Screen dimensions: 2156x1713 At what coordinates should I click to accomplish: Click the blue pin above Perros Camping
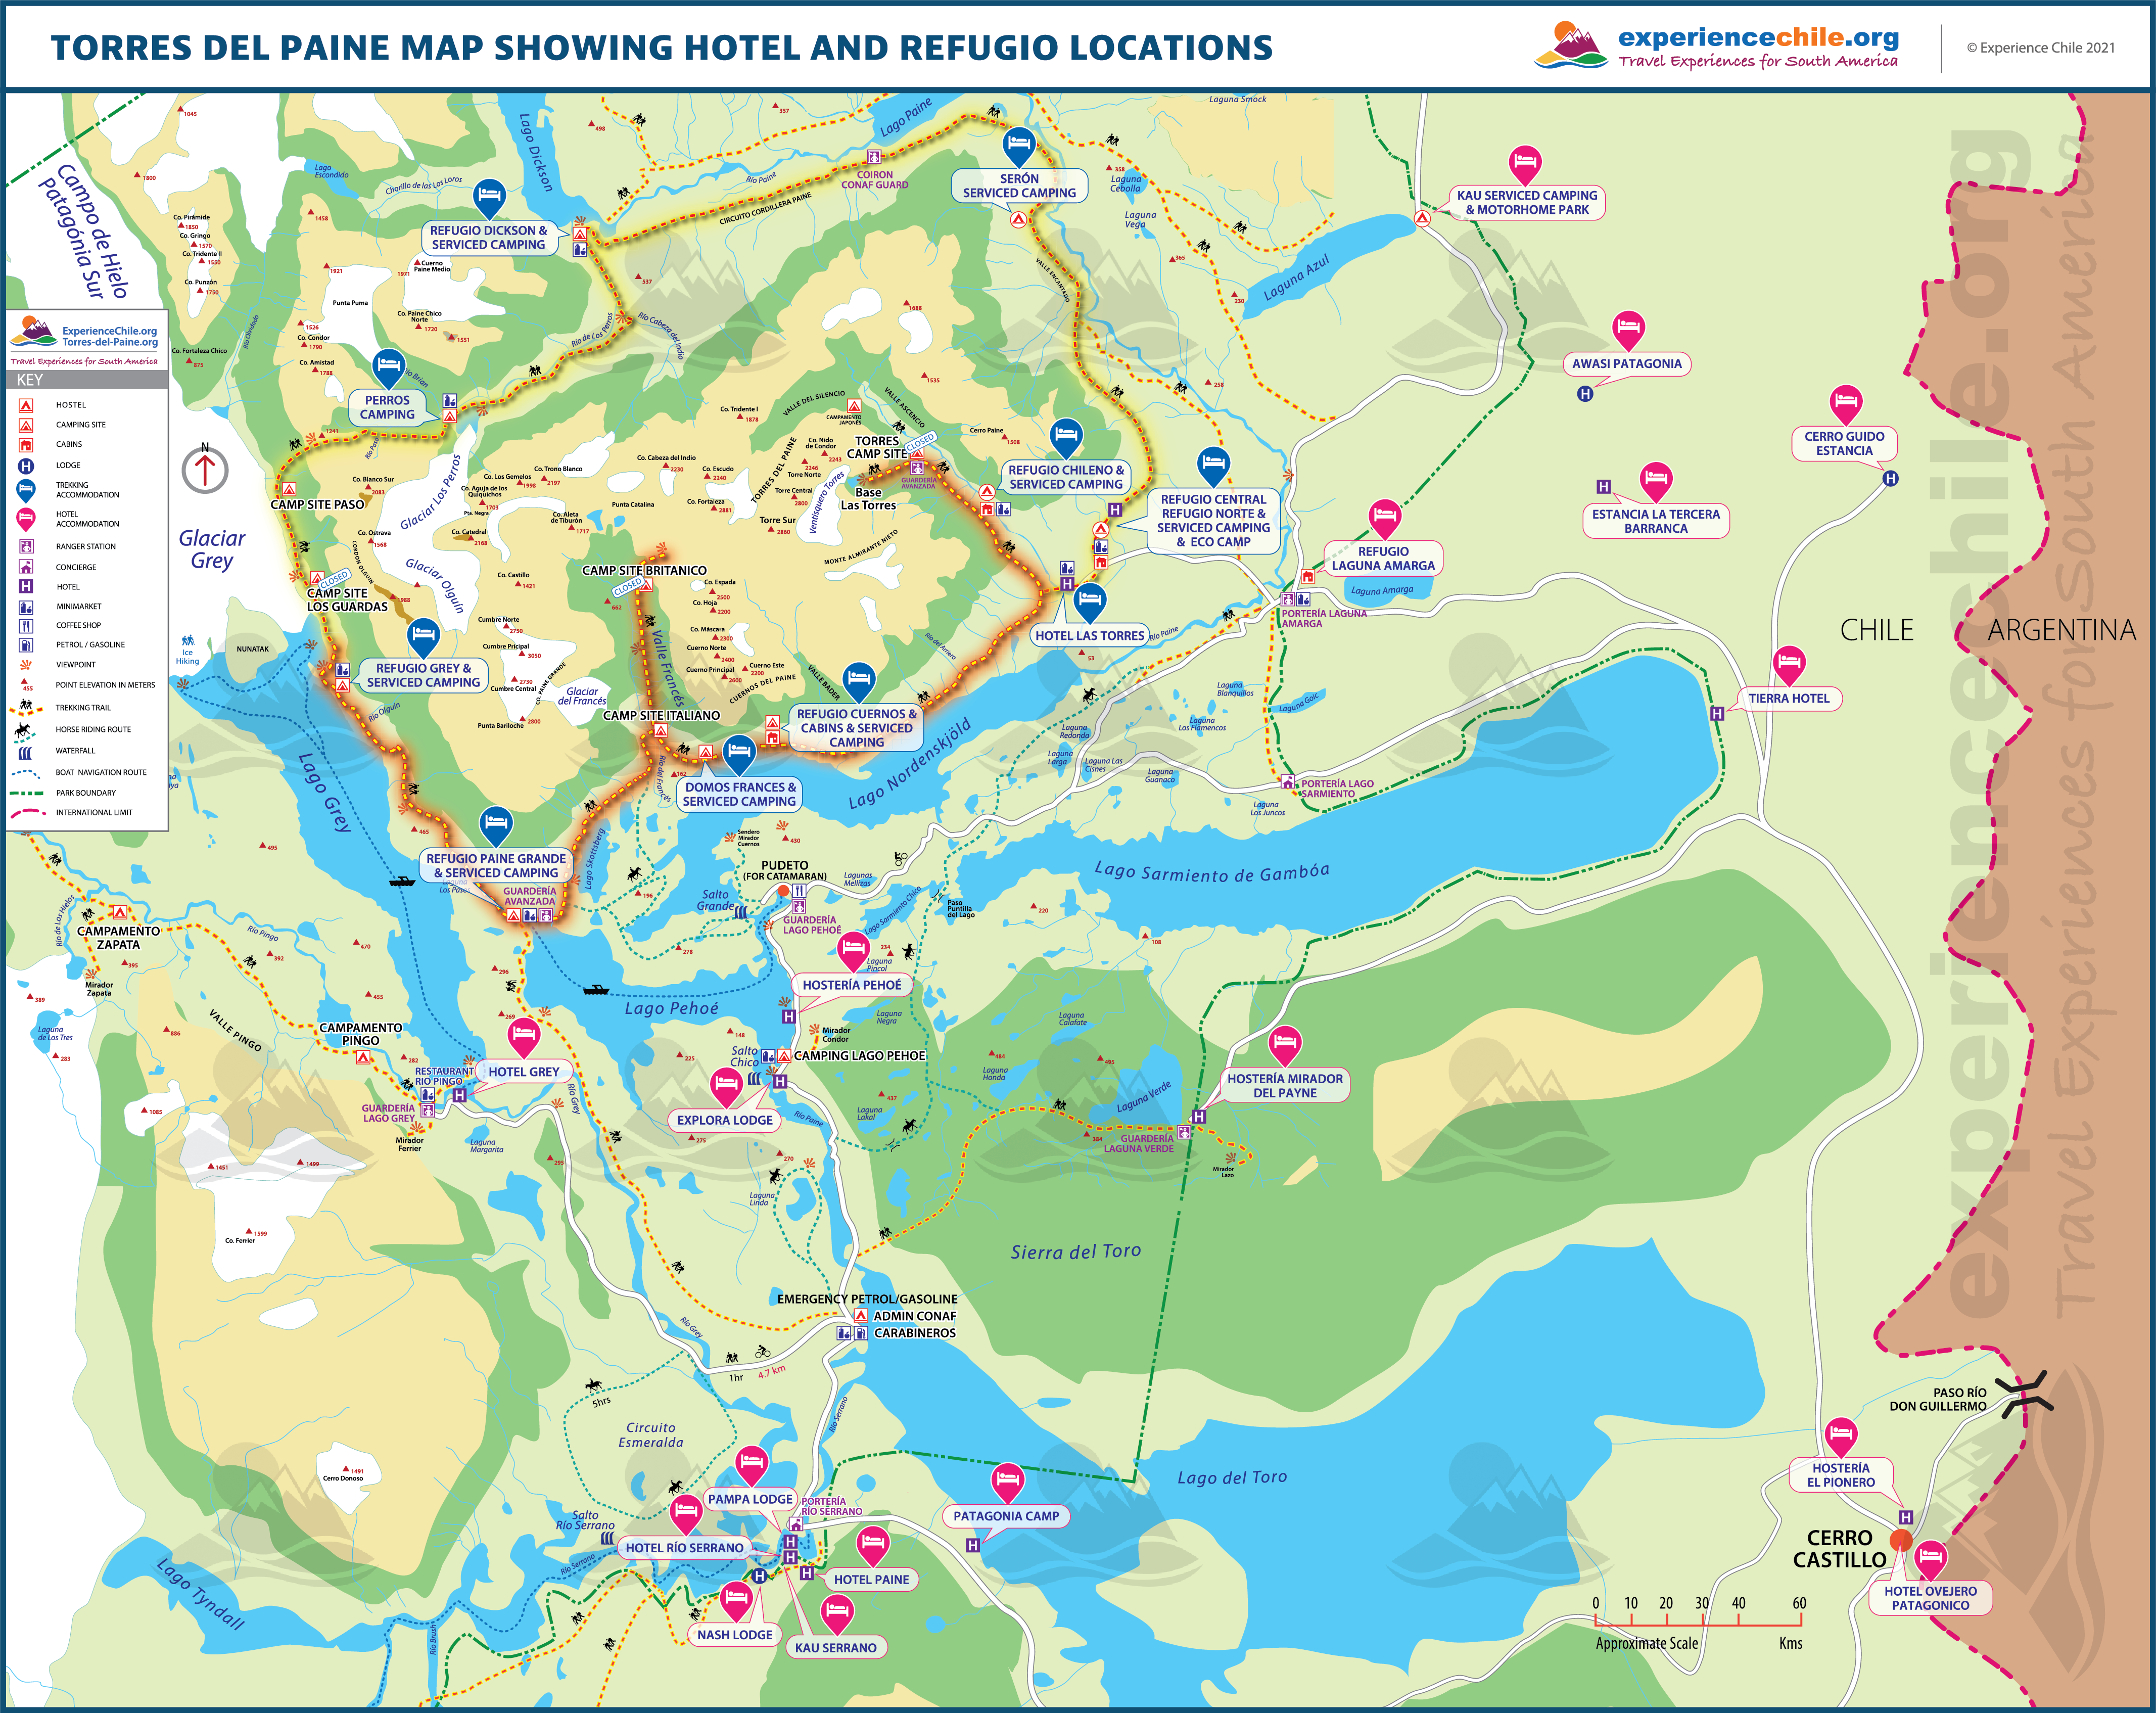tap(388, 366)
